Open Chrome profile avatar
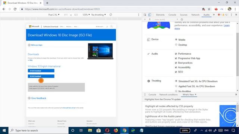The width and height of the screenshot is (239, 134). click(x=230, y=9)
